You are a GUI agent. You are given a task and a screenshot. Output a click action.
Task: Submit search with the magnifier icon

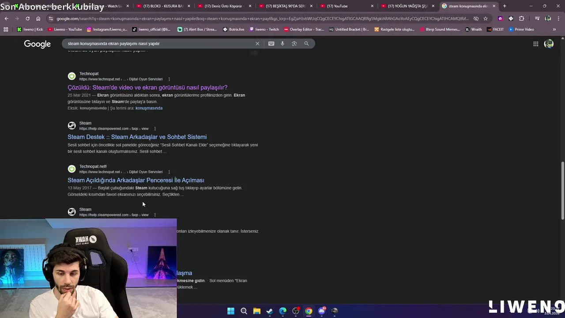click(x=306, y=44)
